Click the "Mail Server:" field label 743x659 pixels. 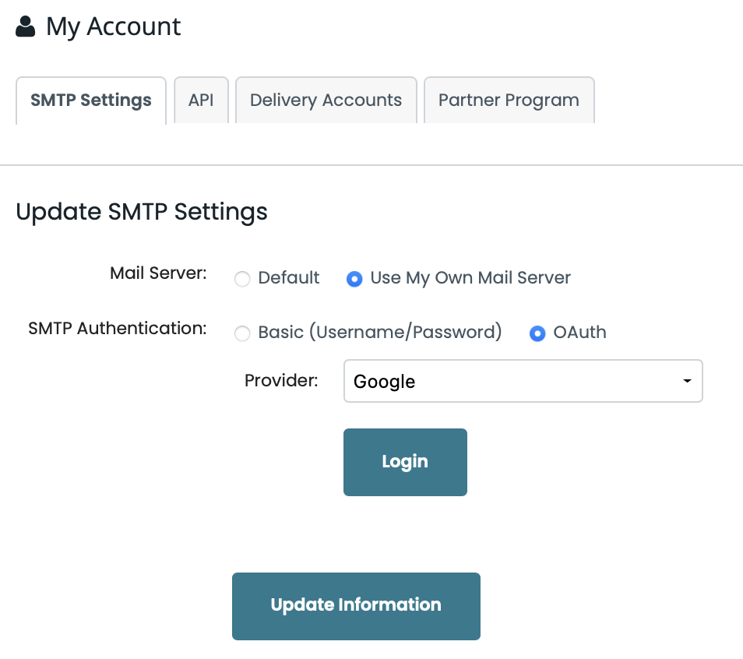click(x=158, y=274)
